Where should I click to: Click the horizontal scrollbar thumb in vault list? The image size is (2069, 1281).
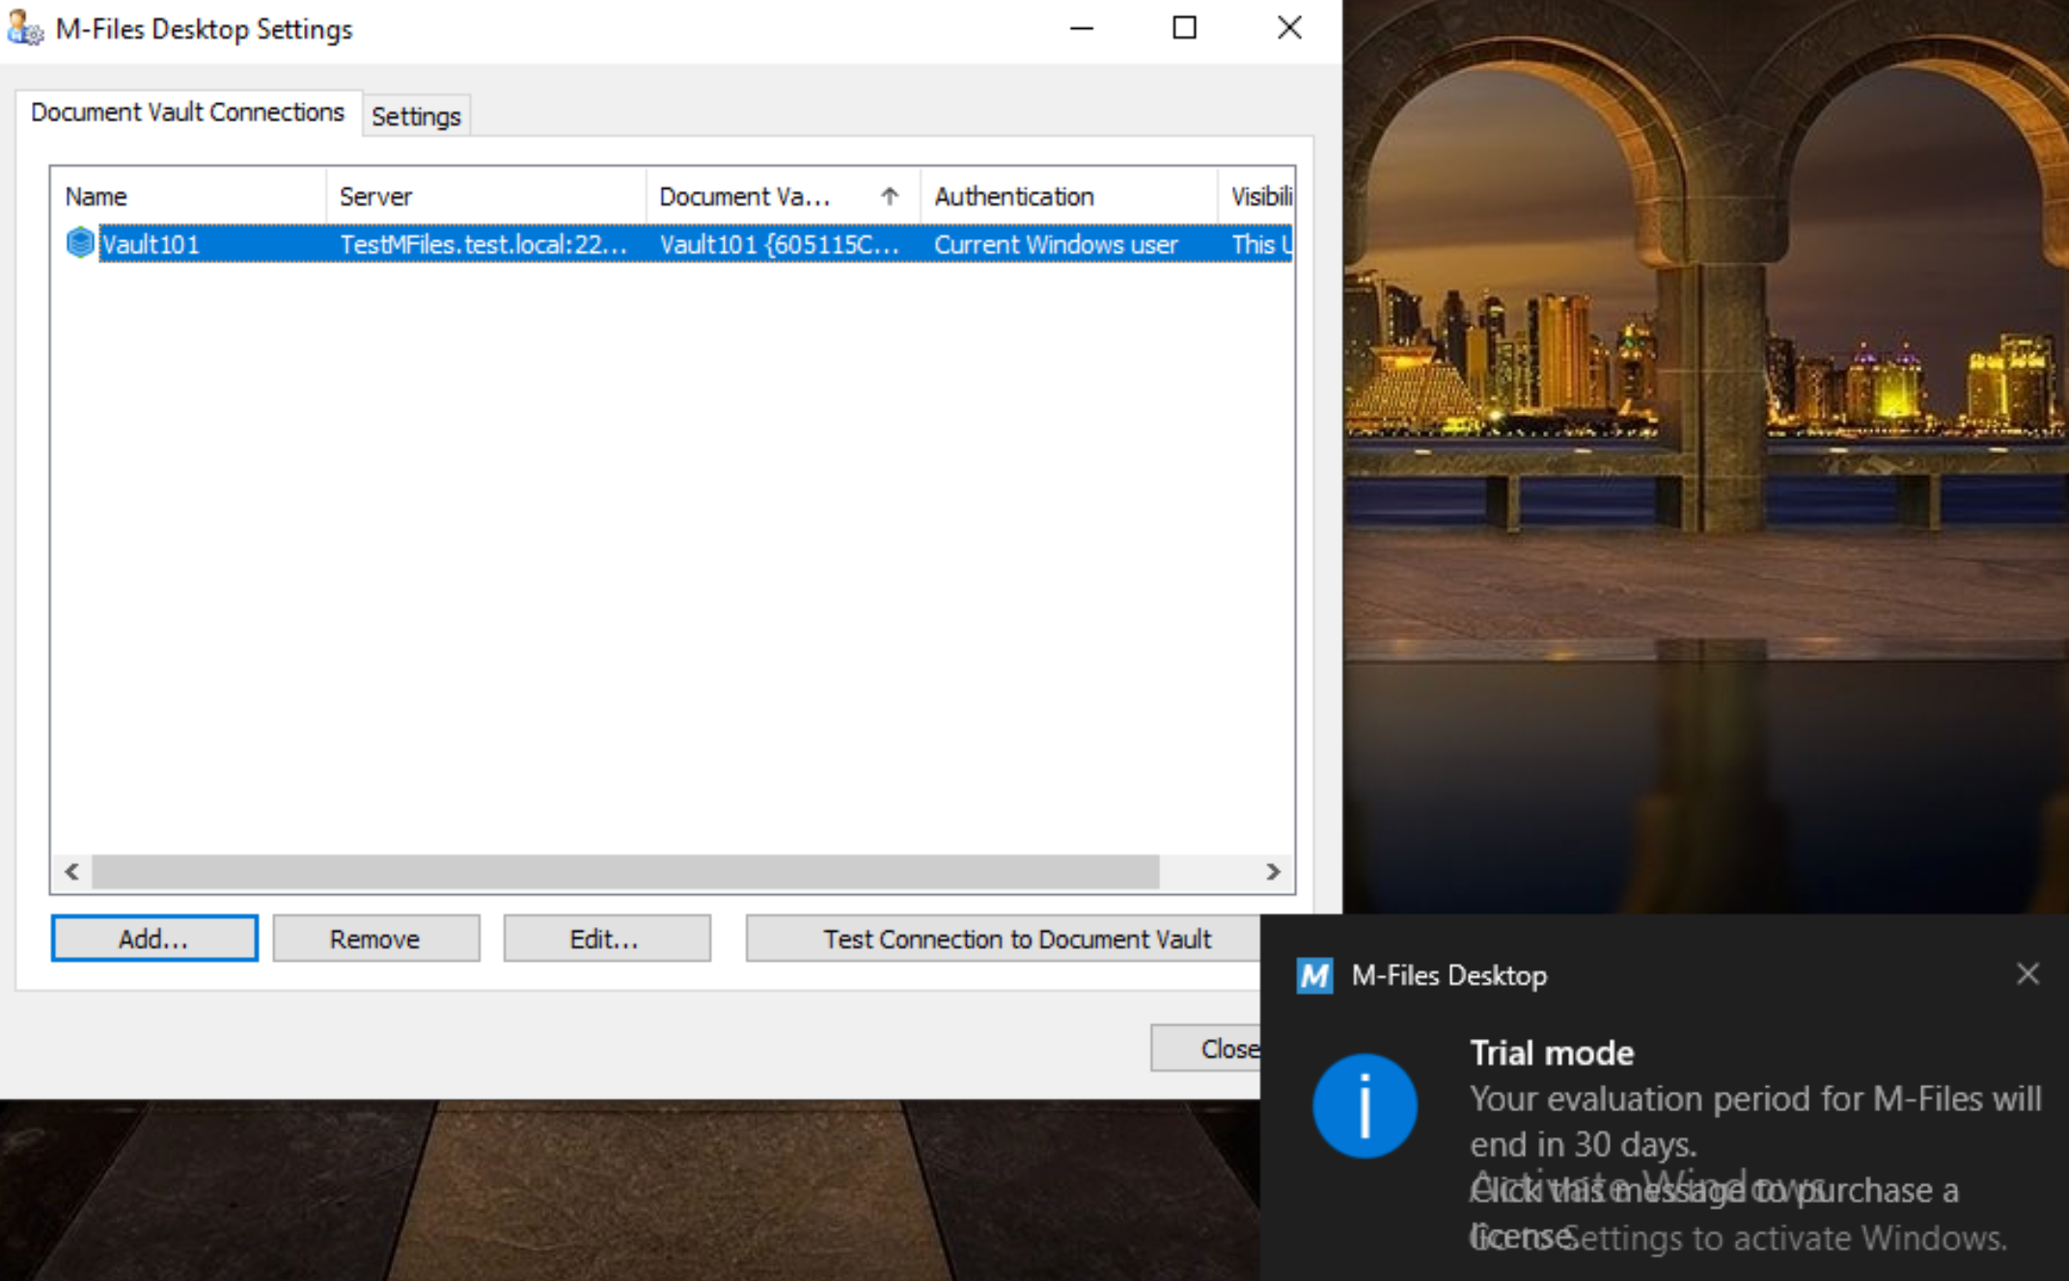[625, 871]
